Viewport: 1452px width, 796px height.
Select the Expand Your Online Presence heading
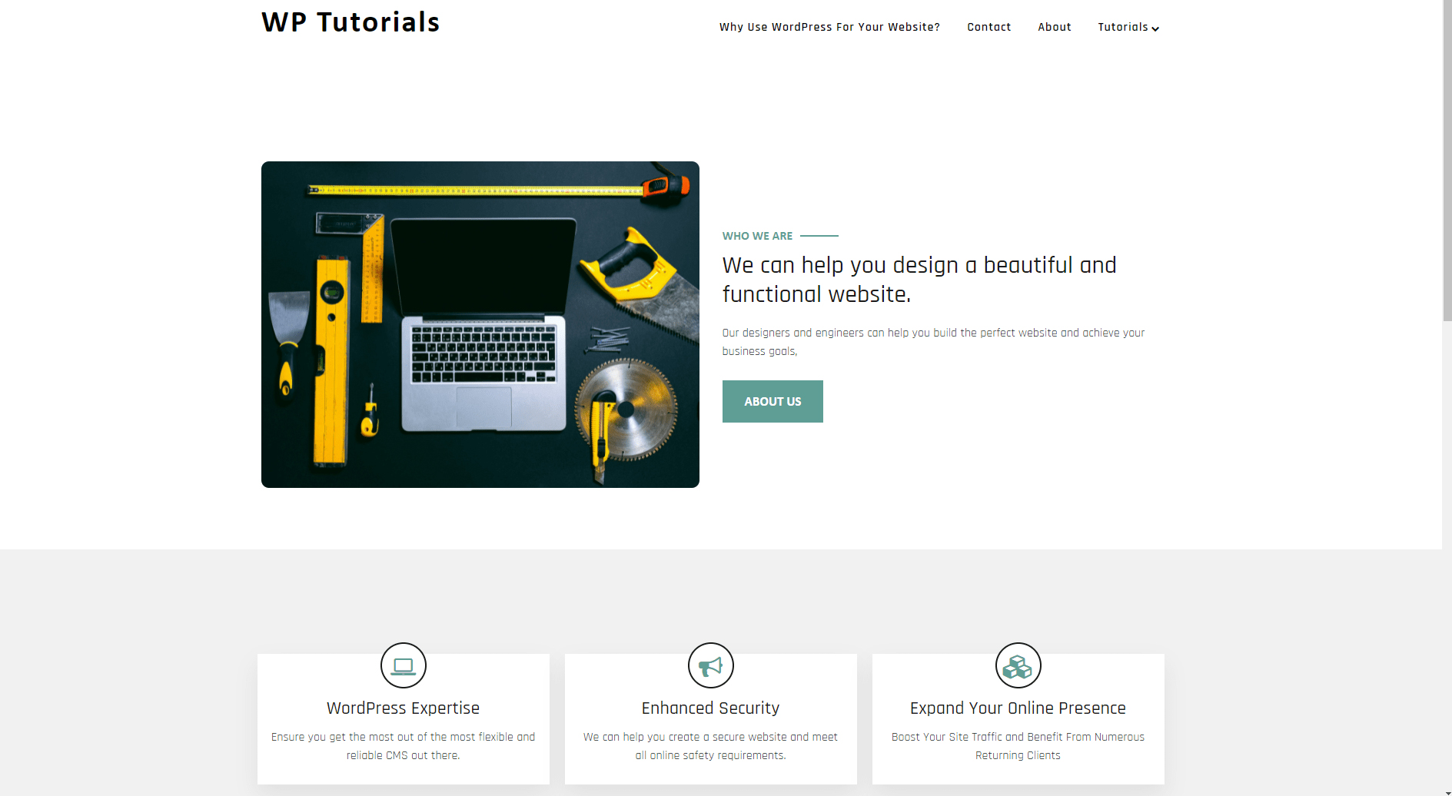1018,708
